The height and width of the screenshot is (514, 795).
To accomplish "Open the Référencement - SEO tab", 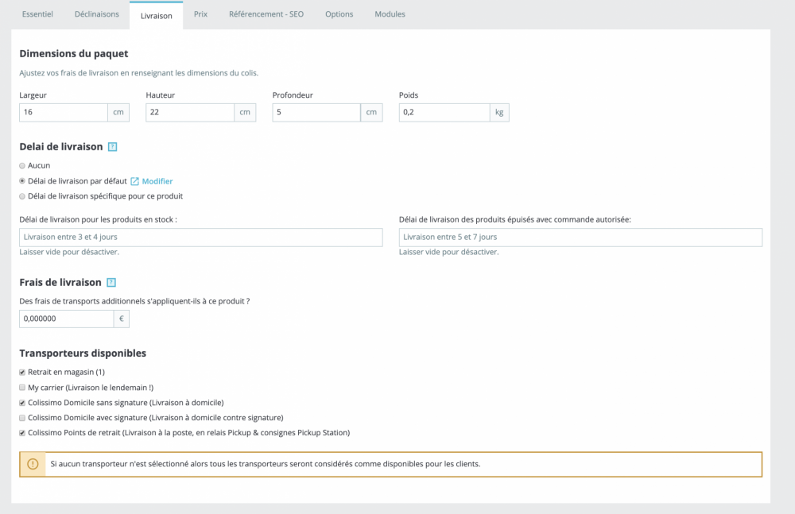I will pos(266,14).
